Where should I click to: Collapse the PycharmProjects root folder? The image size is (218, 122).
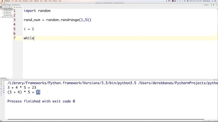coord(1,9)
